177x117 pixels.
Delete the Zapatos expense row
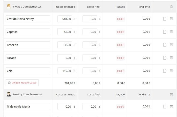tap(171, 32)
